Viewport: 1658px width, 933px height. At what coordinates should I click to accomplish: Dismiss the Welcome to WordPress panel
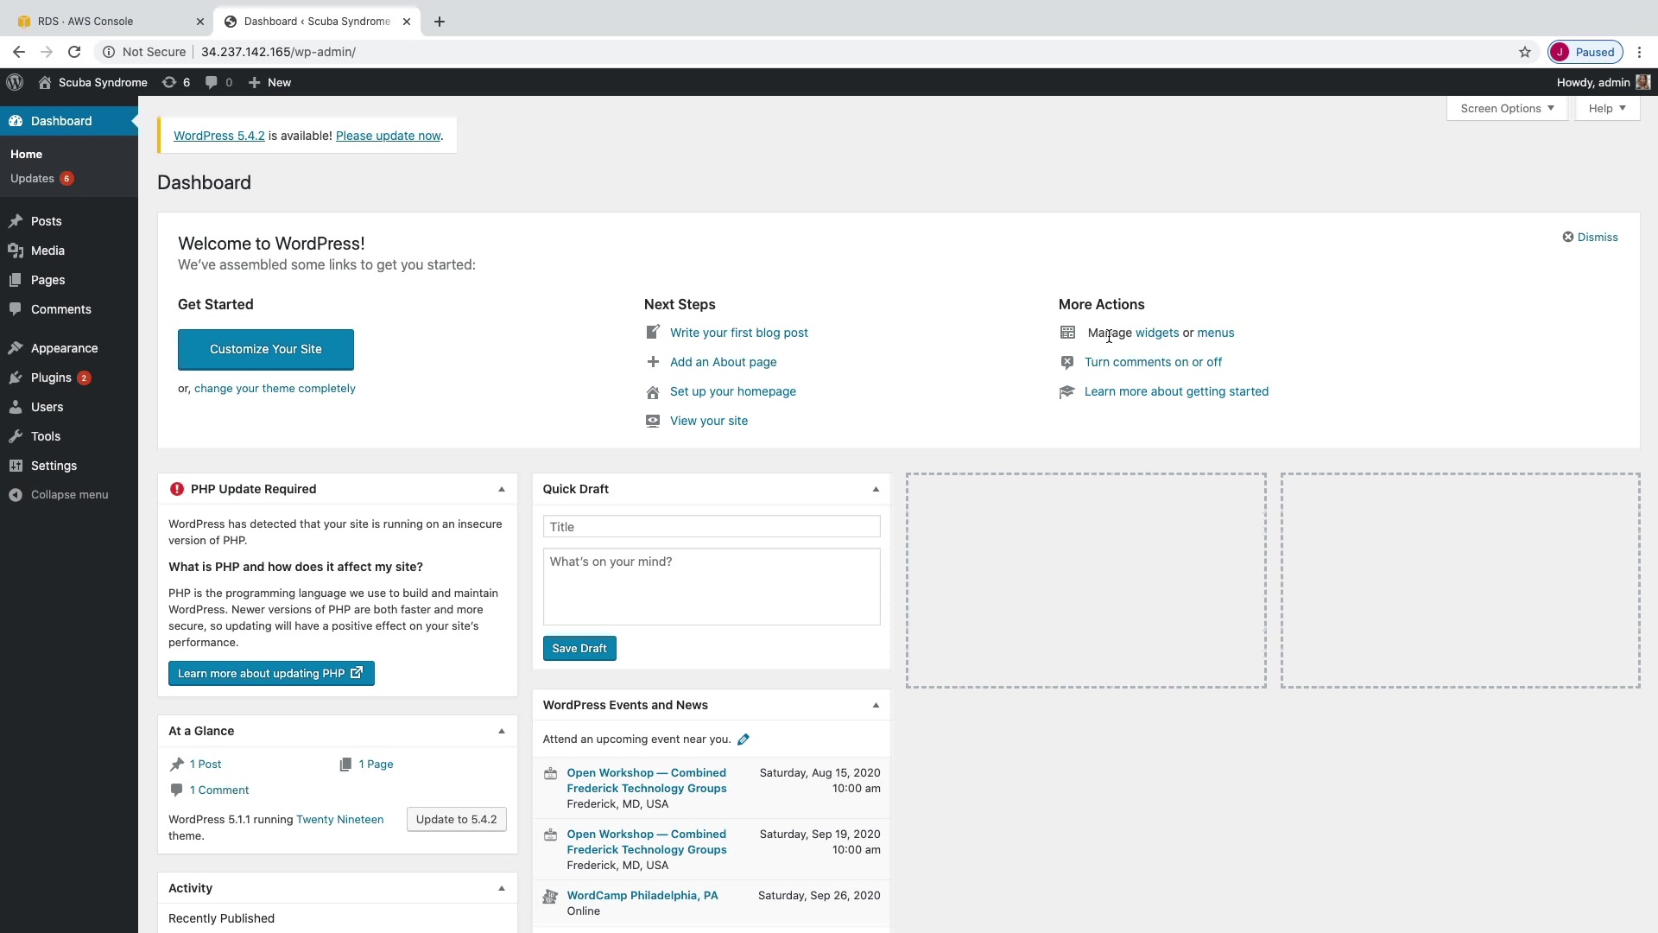[1590, 237]
